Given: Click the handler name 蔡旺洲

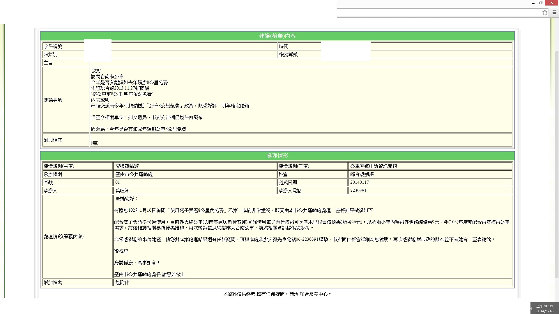Looking at the screenshot, I should point(122,191).
